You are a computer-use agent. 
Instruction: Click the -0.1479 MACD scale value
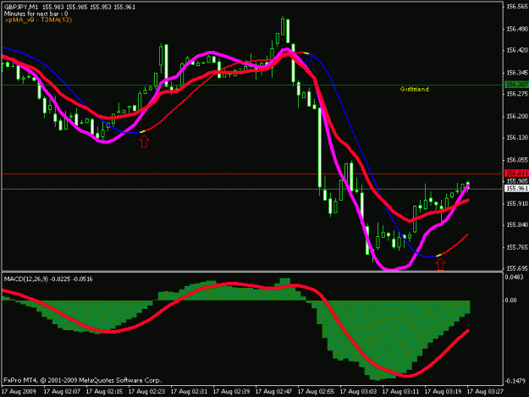(515, 381)
